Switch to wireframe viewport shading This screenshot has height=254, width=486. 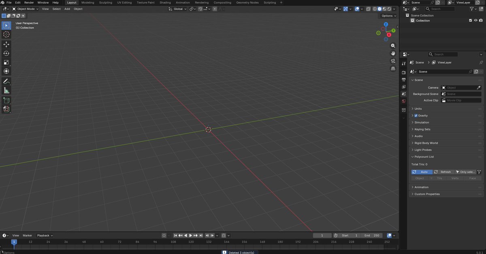click(375, 9)
